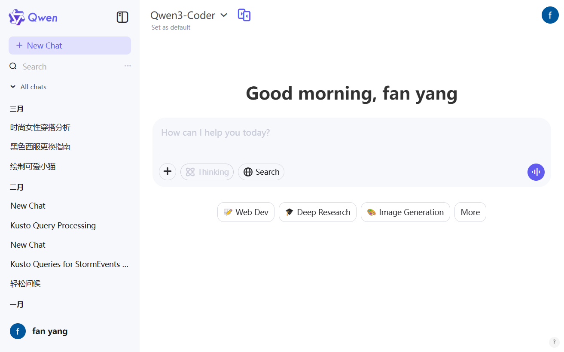
Task: Toggle the Thinking mode chip
Action: [207, 172]
